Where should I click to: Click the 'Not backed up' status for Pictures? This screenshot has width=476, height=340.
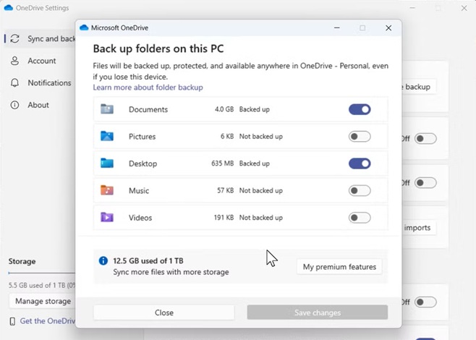[260, 136]
